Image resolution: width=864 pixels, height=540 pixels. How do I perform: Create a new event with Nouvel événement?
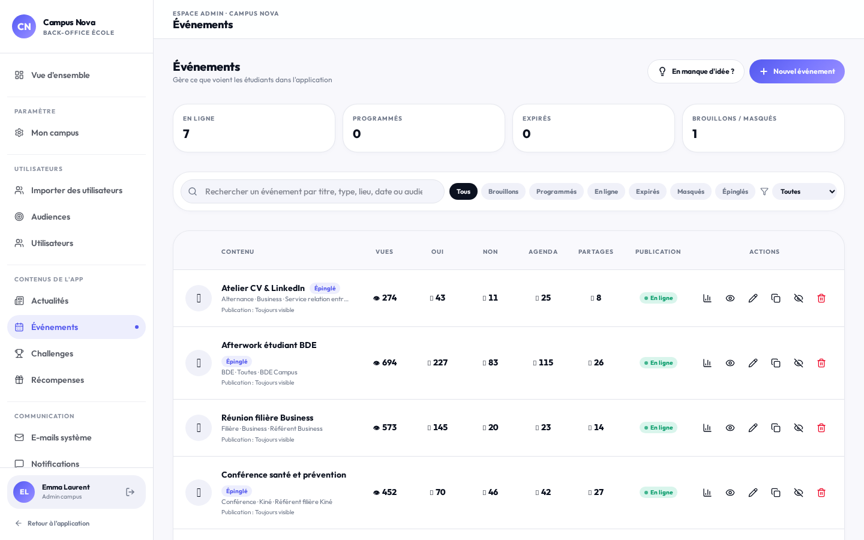point(797,71)
